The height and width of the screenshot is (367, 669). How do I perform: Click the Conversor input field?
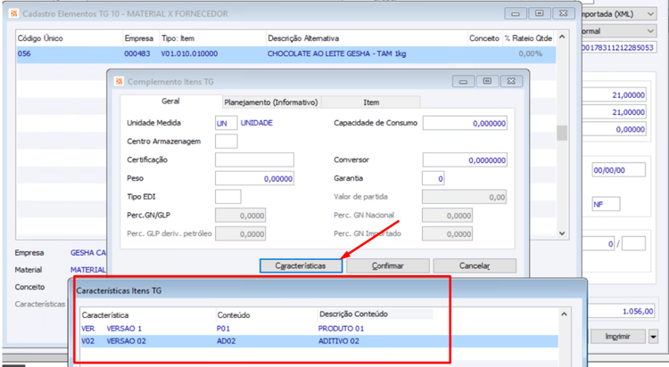pos(465,160)
